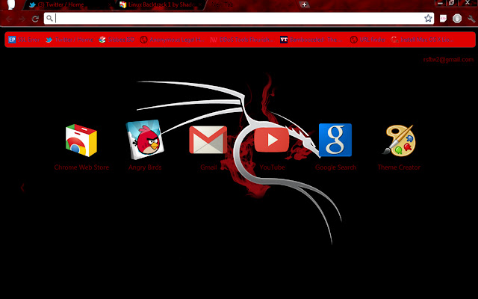Image resolution: width=478 pixels, height=299 pixels.
Task: Switch to Linux Backtrack 1 tab
Action: click(x=161, y=5)
